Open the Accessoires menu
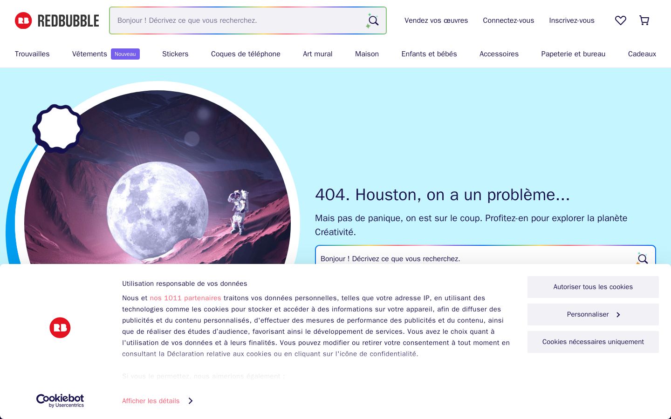The height and width of the screenshot is (419, 671). 499,54
